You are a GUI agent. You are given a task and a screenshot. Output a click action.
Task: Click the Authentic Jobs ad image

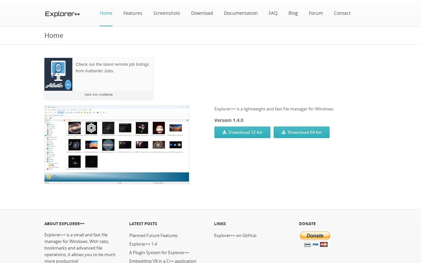(58, 74)
